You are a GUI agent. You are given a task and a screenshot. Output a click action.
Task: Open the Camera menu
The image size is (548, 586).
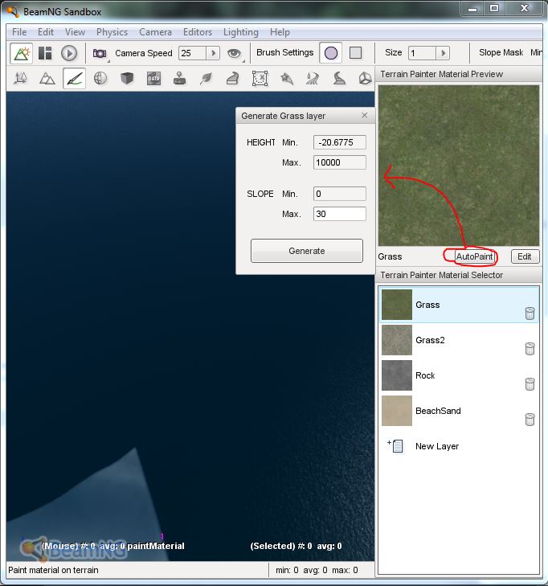tap(155, 32)
